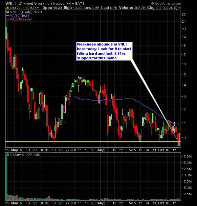Click the blue 50-day moving average line

pyautogui.click(x=115, y=99)
